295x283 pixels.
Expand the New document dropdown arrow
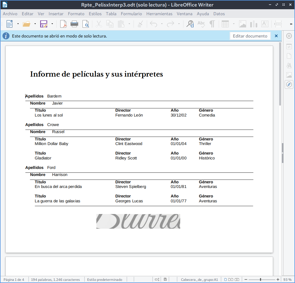pos(18,24)
